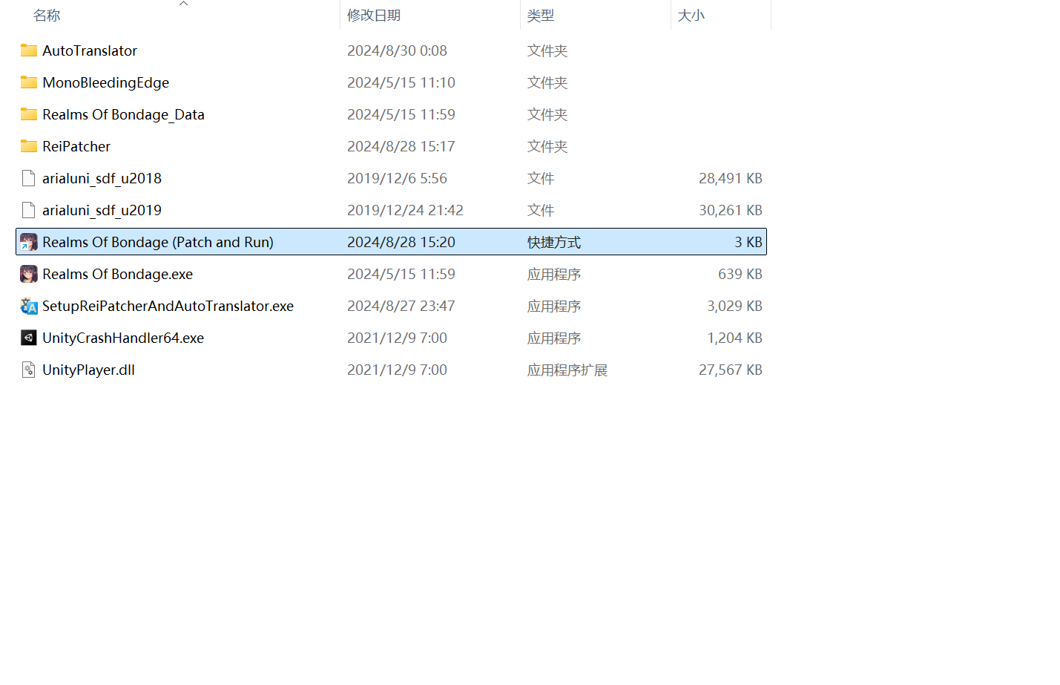Click the Patch and Run shortcut icon
Image resolution: width=1060 pixels, height=685 pixels.
coord(29,242)
